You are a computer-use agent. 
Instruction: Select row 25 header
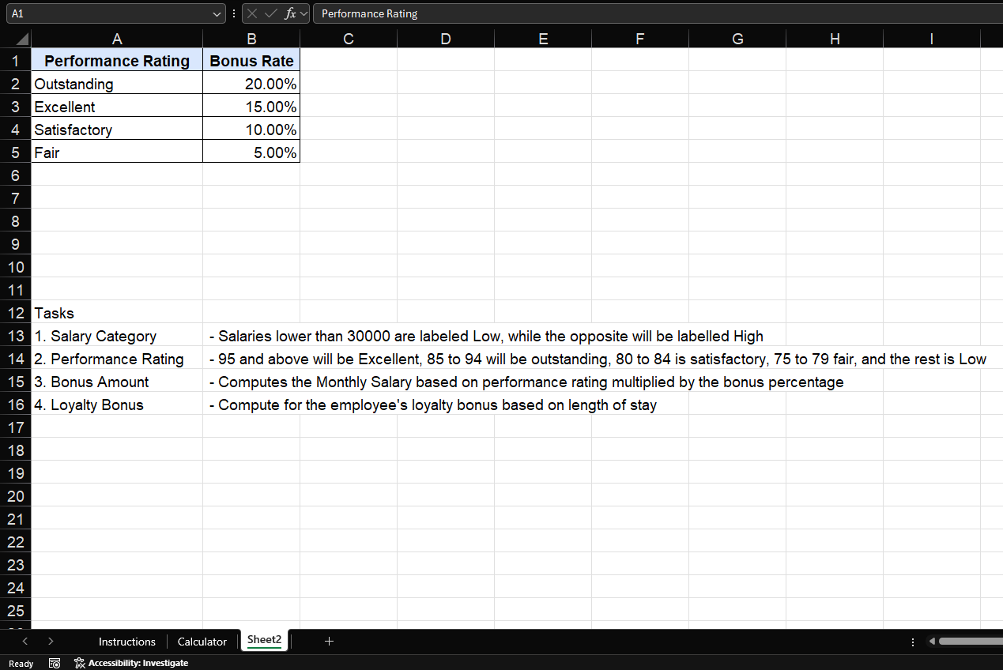pyautogui.click(x=16, y=611)
